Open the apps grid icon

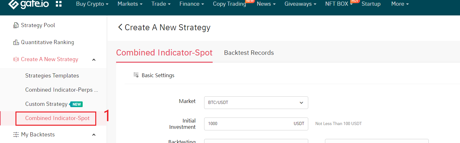coord(59,4)
